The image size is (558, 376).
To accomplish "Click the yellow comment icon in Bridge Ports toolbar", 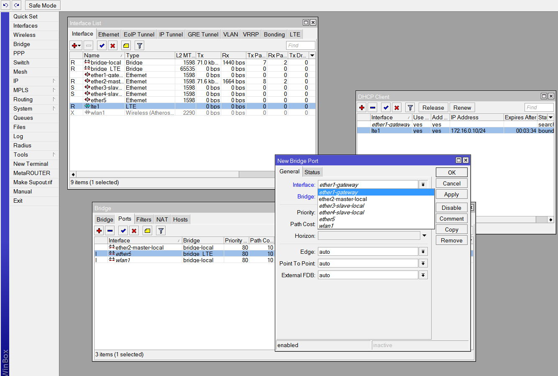I will (147, 231).
